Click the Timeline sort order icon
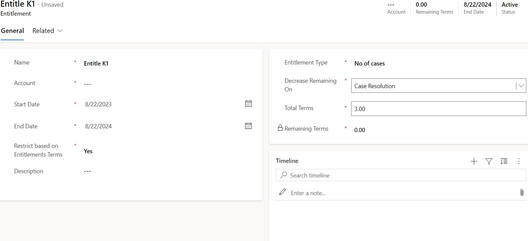This screenshot has width=528, height=241. 504,161
